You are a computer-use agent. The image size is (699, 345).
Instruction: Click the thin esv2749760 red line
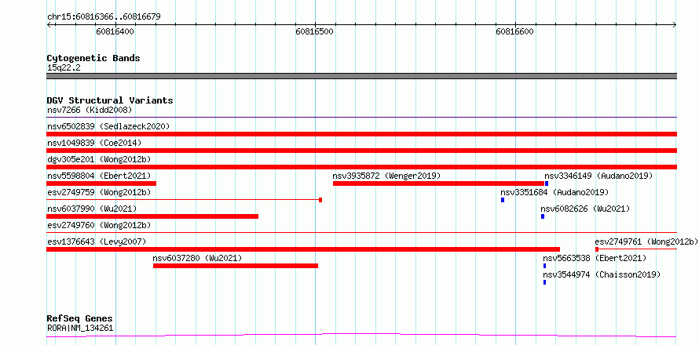point(361,232)
